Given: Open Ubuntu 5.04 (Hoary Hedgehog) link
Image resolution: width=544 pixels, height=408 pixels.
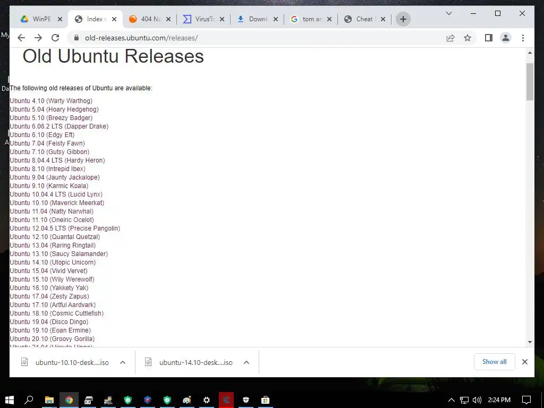Looking at the screenshot, I should point(54,109).
